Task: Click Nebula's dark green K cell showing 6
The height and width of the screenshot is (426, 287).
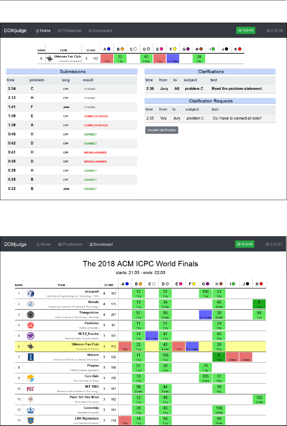Action: tap(259, 304)
